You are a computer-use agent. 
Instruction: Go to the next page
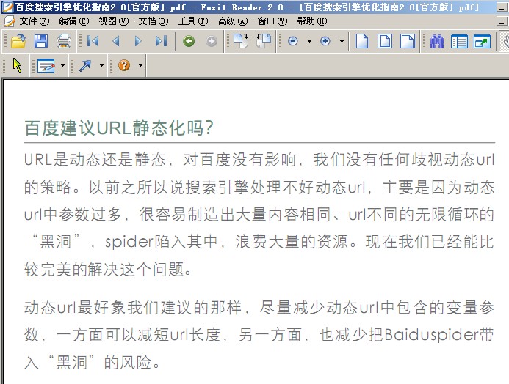click(138, 41)
